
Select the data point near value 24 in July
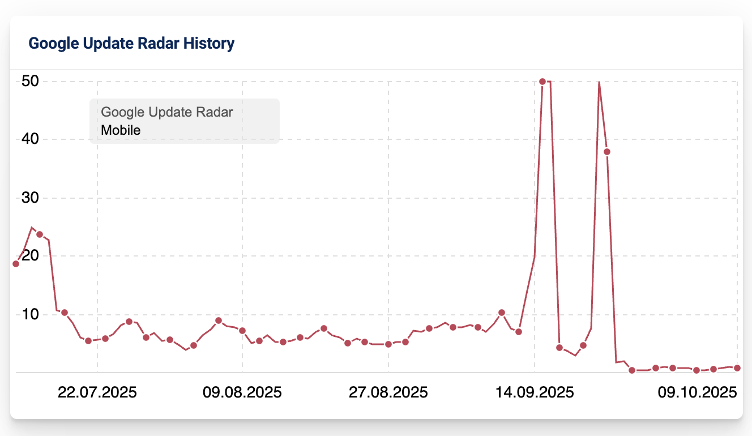[x=40, y=234]
